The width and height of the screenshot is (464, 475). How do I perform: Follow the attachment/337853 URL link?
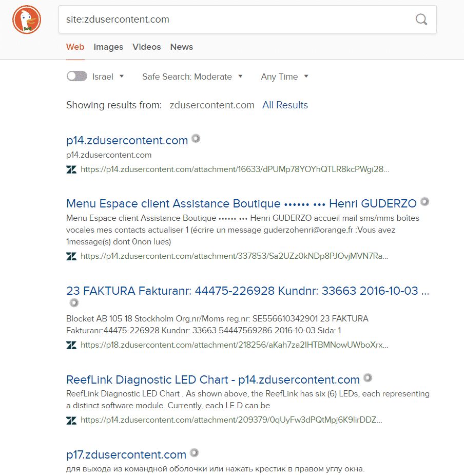234,256
